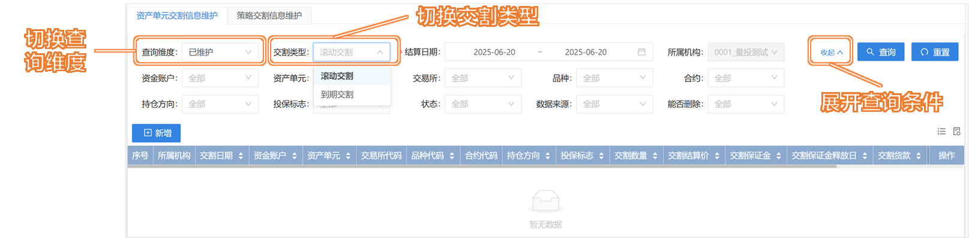
Task: Open the column list settings icon
Action: point(941,132)
